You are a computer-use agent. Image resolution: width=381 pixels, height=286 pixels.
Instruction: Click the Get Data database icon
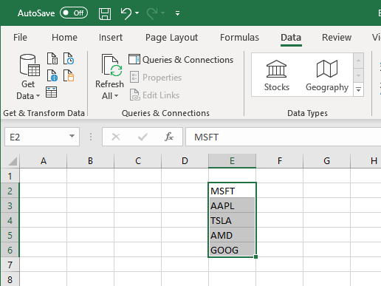click(x=30, y=65)
